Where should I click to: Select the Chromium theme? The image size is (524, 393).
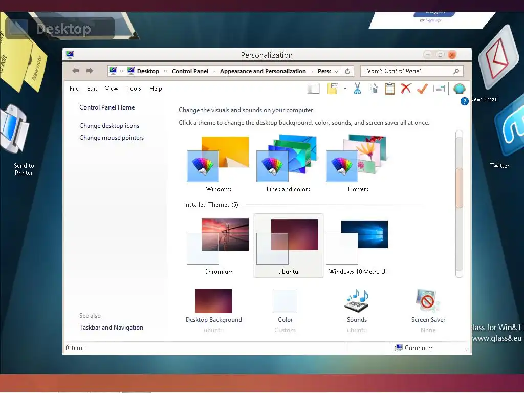pyautogui.click(x=219, y=246)
